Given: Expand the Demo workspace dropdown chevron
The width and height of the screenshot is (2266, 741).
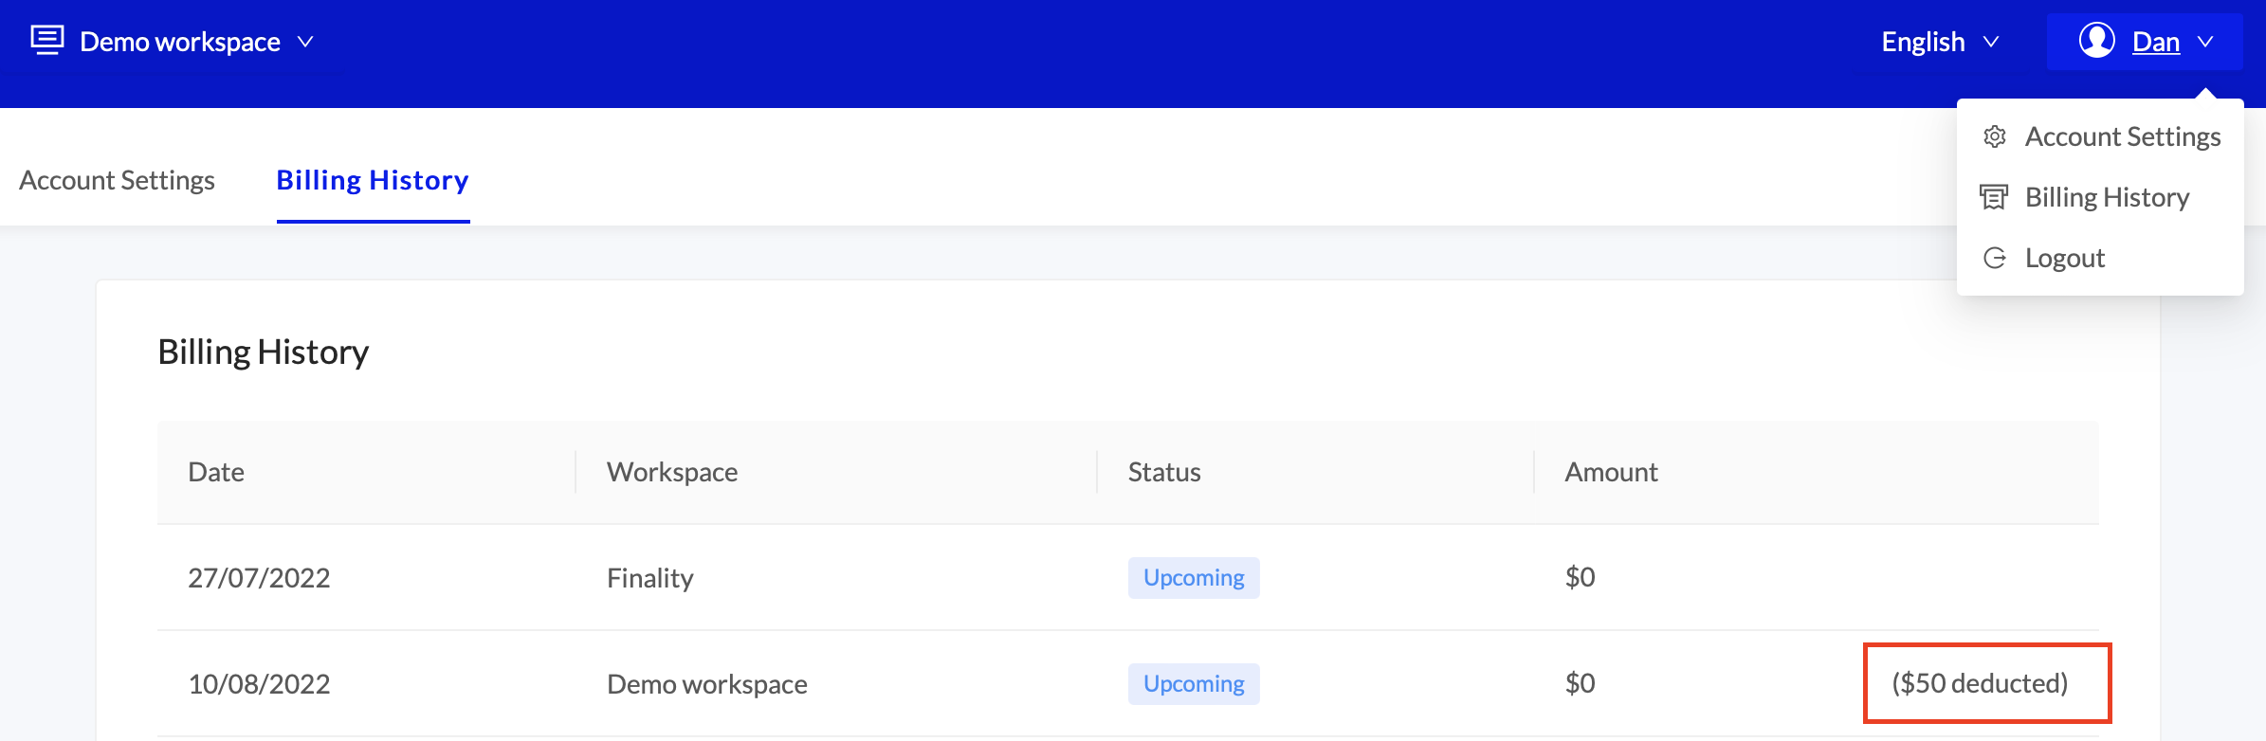Looking at the screenshot, I should (x=305, y=42).
